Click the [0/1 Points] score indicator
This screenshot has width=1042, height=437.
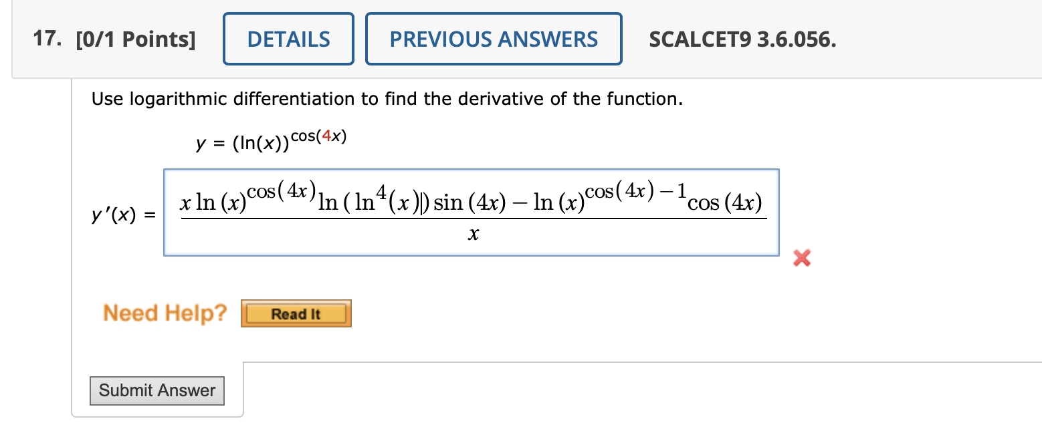click(137, 39)
